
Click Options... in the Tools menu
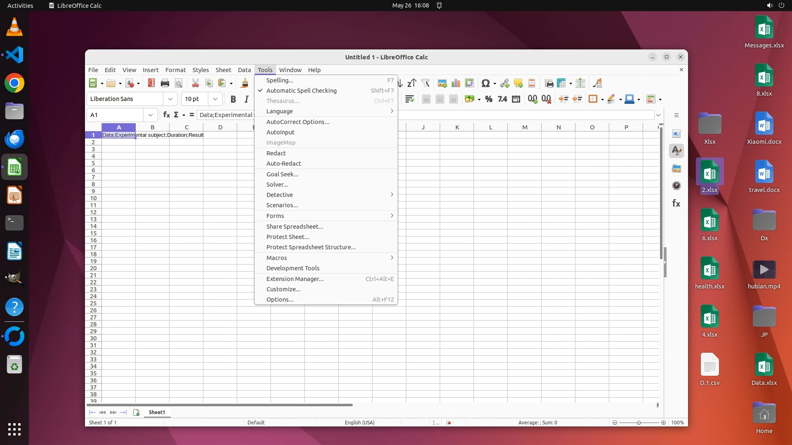pos(280,300)
